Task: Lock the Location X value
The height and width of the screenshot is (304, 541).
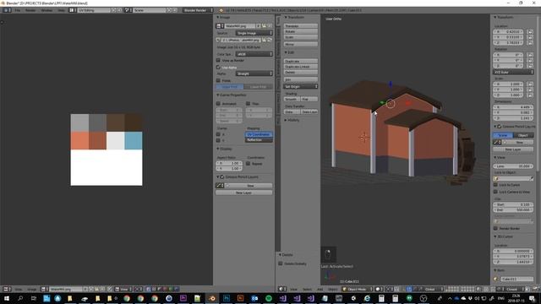Action: pyautogui.click(x=530, y=32)
